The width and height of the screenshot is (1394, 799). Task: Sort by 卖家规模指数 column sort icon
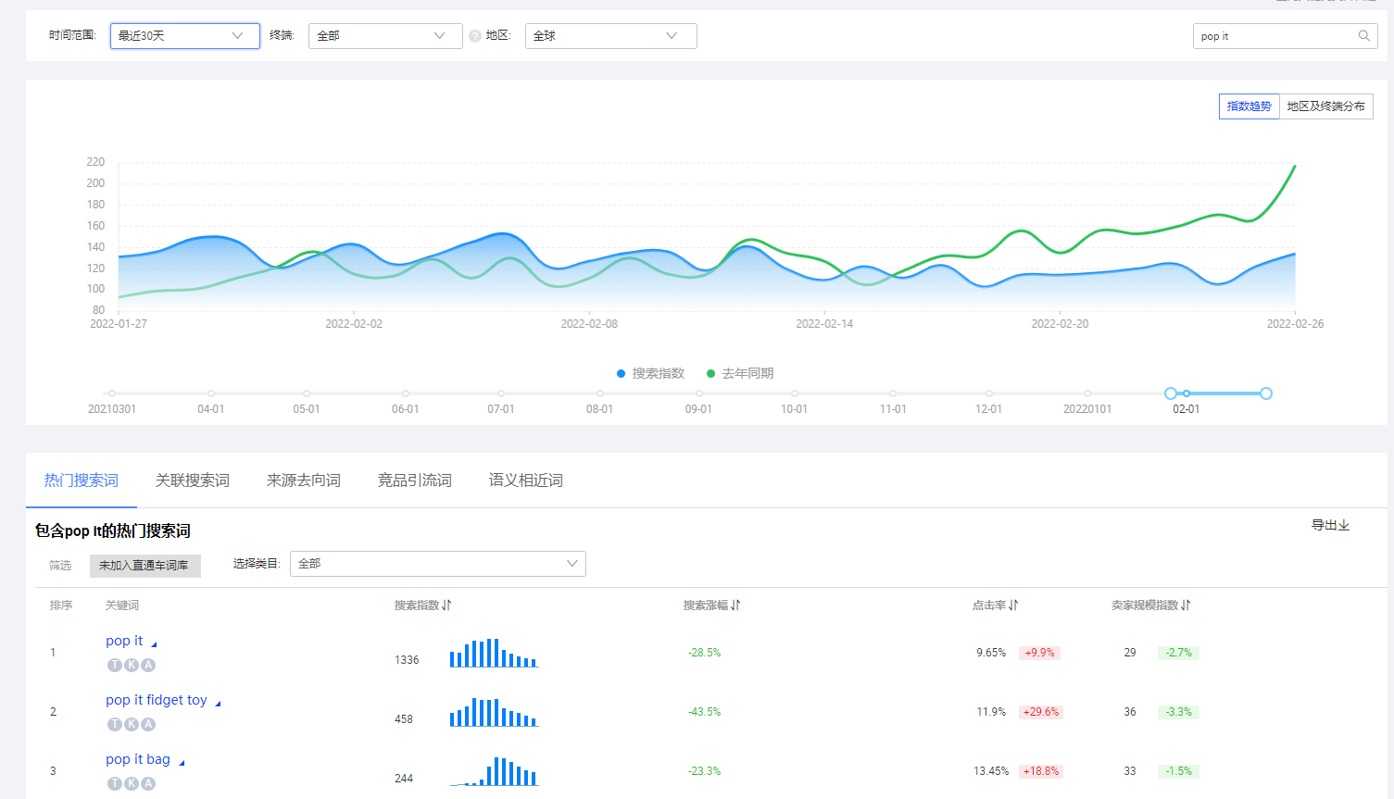[x=1186, y=605]
